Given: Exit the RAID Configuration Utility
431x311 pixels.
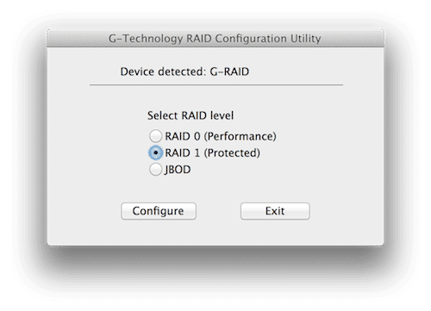Looking at the screenshot, I should (x=275, y=211).
